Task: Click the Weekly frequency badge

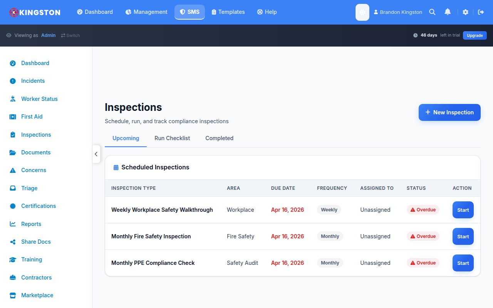Action: pos(329,210)
